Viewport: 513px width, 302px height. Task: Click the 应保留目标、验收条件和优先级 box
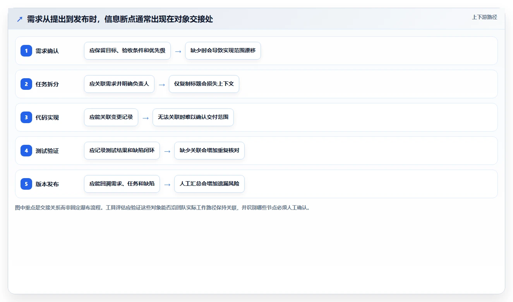127,51
